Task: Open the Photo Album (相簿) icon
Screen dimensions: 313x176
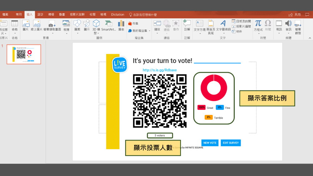Action: [66, 23]
